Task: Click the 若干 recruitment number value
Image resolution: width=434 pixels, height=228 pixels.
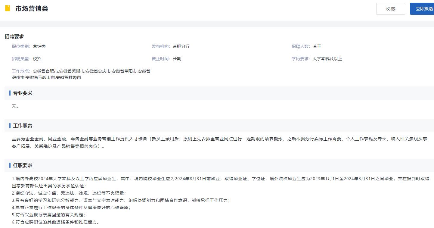Action: click(x=317, y=46)
